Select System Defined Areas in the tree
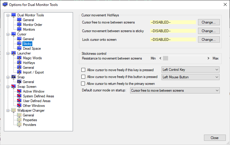Image resolution: width=230 pixels, height=145 pixels. coord(38,96)
